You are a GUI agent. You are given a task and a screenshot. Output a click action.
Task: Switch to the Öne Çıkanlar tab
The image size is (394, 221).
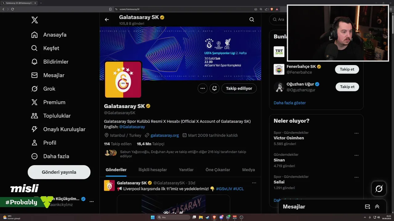pyautogui.click(x=218, y=170)
